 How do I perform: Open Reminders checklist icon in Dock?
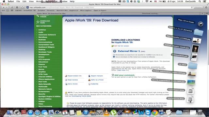click(72, 112)
